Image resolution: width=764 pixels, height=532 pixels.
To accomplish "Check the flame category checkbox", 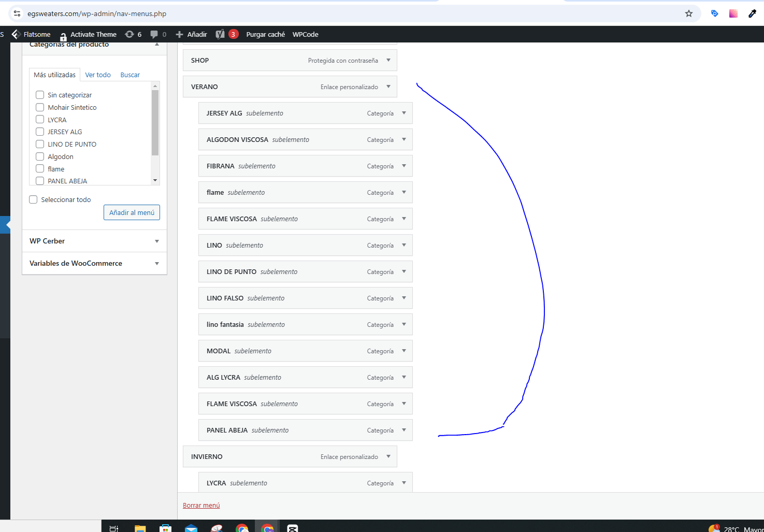I will (x=40, y=169).
